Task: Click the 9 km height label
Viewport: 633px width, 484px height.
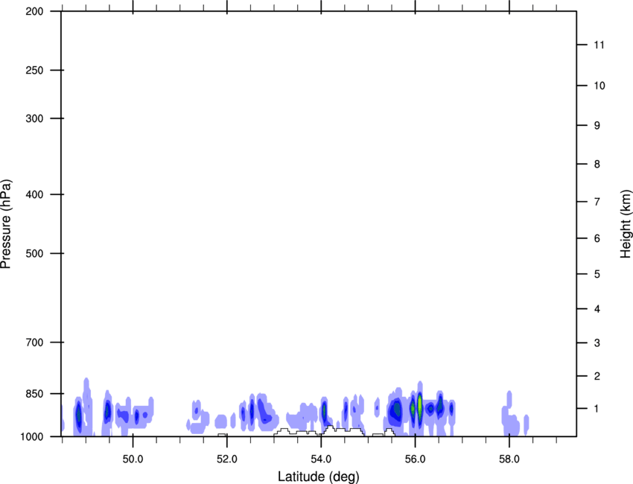Action: (x=597, y=126)
